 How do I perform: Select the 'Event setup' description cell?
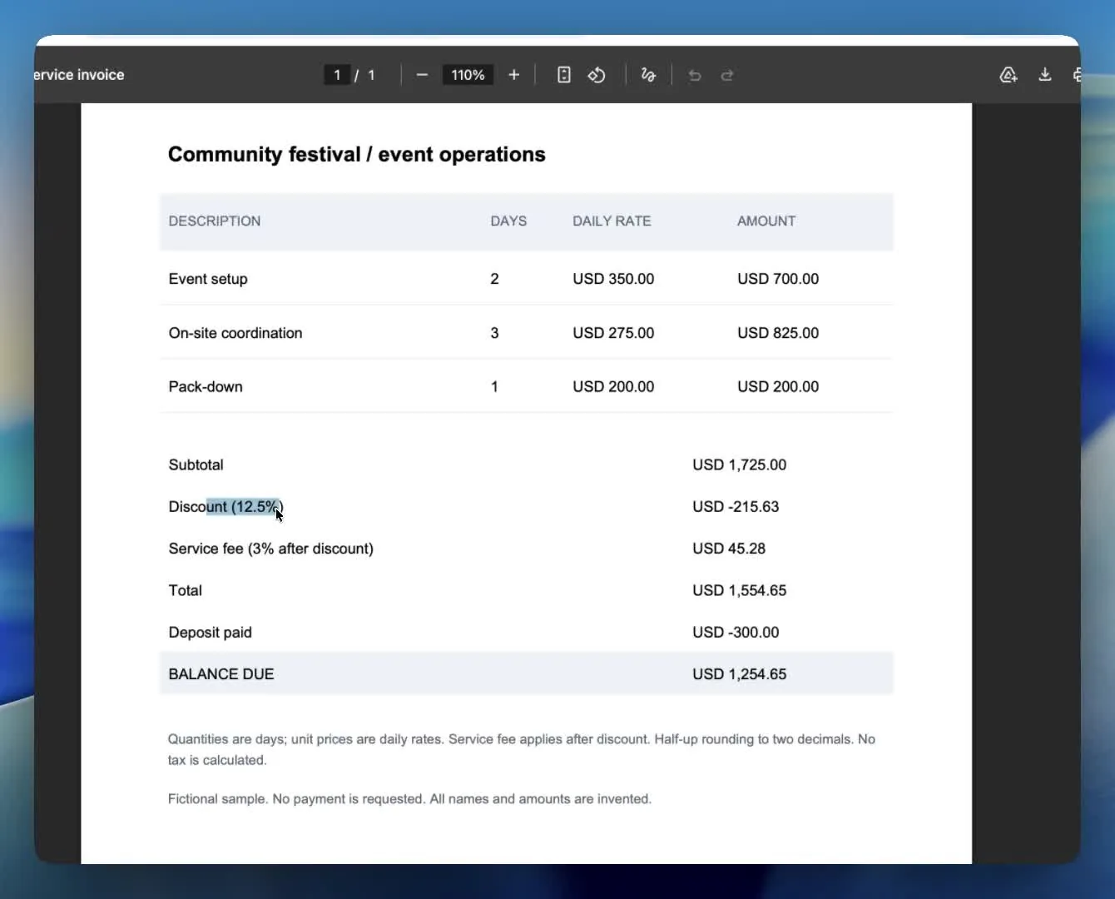208,279
